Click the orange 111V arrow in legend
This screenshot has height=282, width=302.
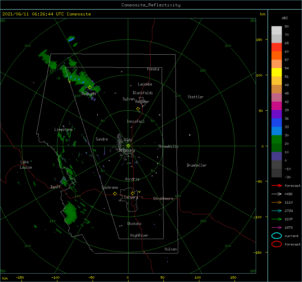(276, 202)
